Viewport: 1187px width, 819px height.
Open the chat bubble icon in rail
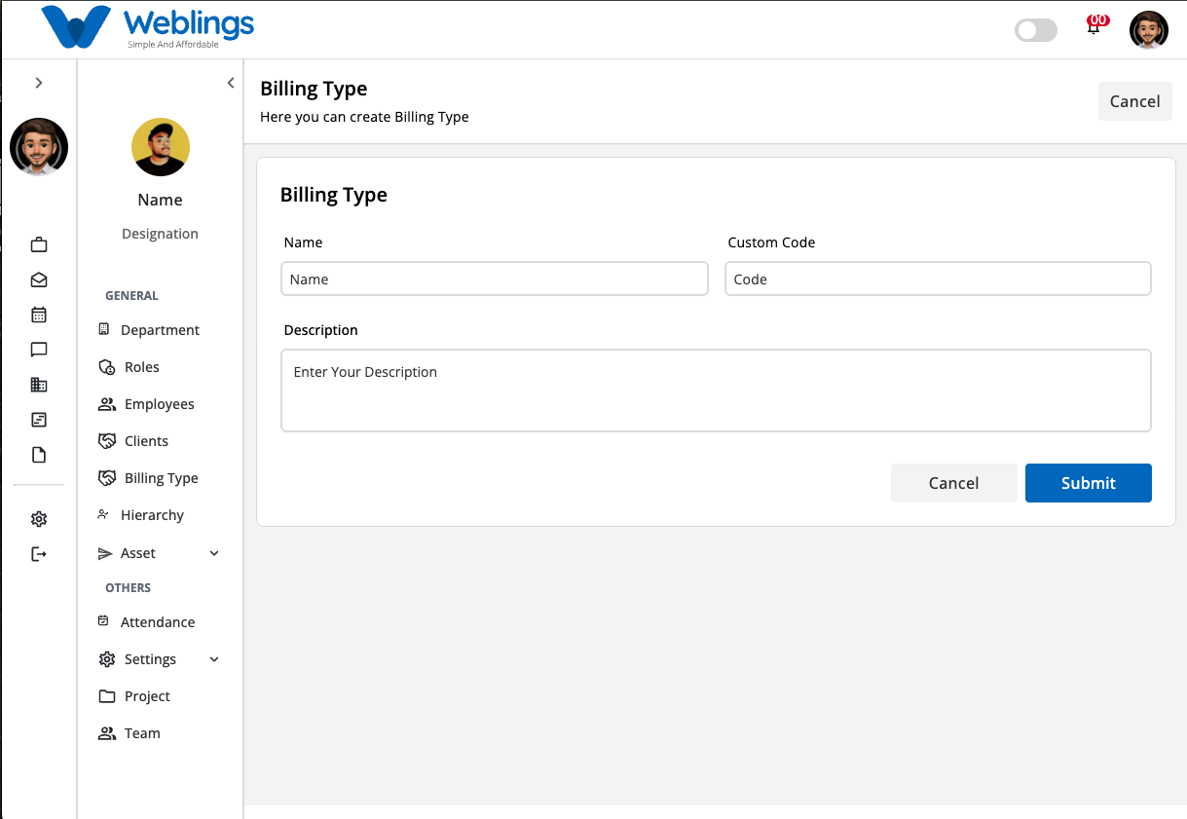click(39, 350)
